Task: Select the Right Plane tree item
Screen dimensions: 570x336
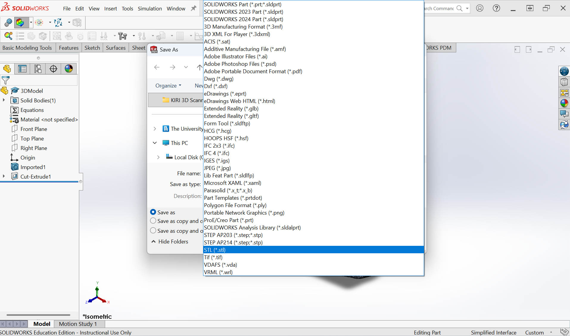Action: [34, 148]
